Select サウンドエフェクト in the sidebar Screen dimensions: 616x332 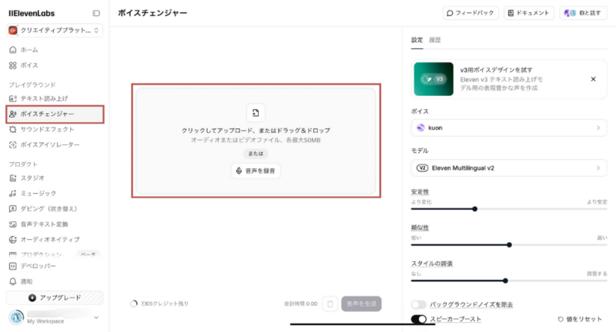pos(47,129)
